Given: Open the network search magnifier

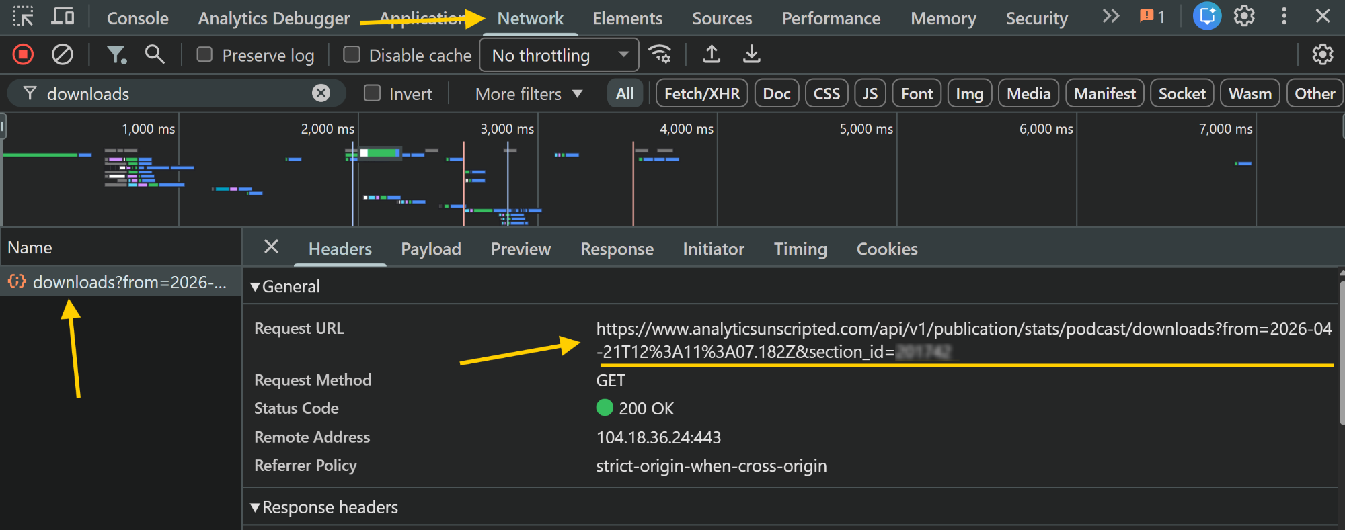Looking at the screenshot, I should click(155, 54).
